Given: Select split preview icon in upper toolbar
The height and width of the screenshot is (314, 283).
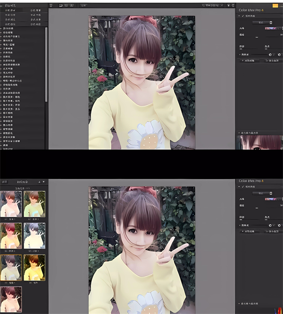Looking at the screenshot, I should coord(66,5).
